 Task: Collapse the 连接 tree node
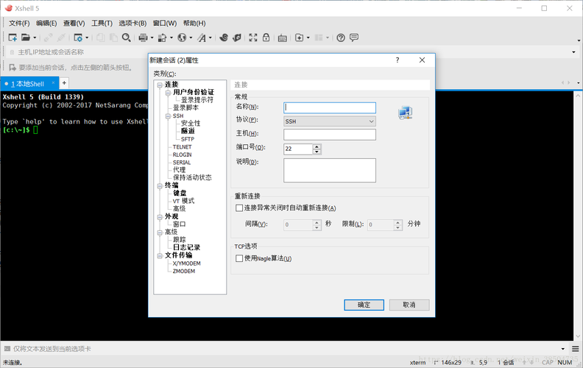pos(160,85)
